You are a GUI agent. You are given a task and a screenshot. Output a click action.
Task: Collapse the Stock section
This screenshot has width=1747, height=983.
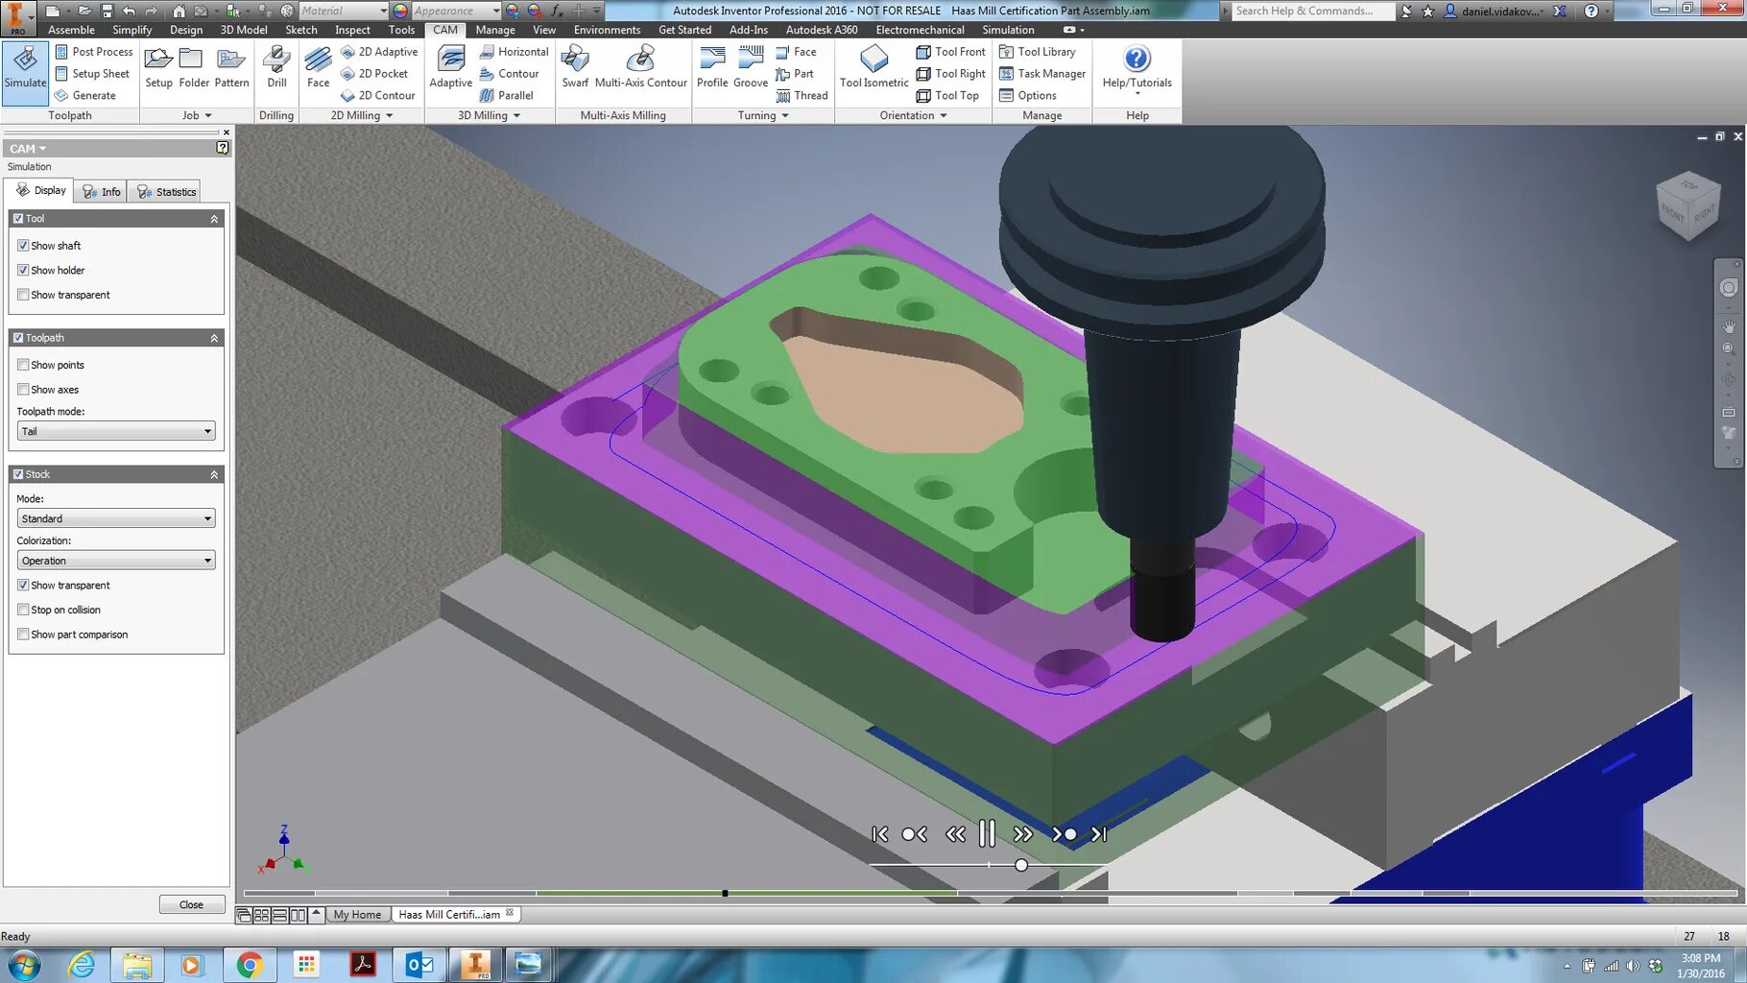[x=214, y=474]
